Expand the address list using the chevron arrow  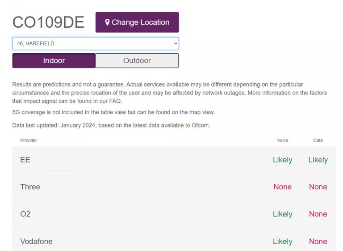(x=176, y=43)
